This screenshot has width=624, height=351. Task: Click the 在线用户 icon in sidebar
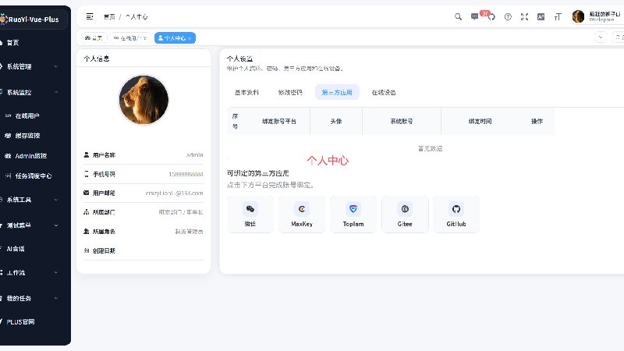[x=8, y=115]
